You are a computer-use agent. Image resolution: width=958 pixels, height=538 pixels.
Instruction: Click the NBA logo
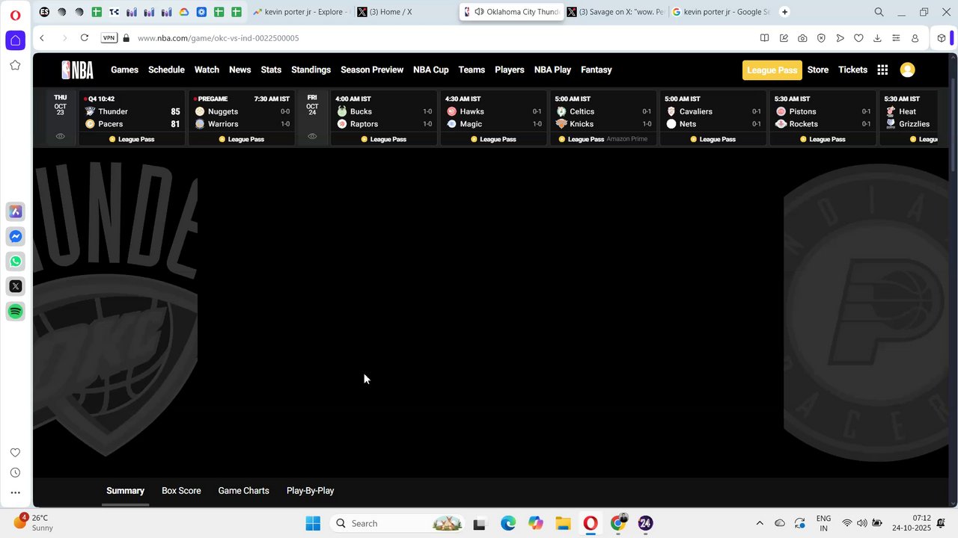coord(78,69)
